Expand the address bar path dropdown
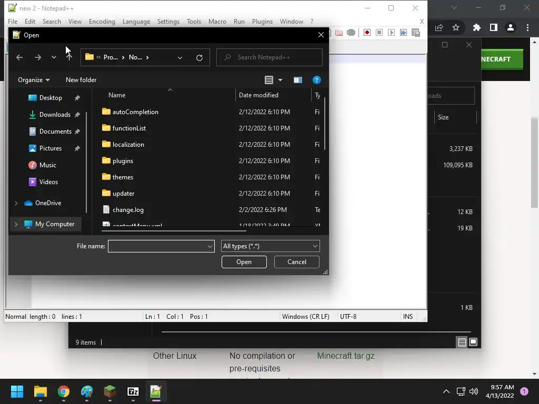 (180, 58)
